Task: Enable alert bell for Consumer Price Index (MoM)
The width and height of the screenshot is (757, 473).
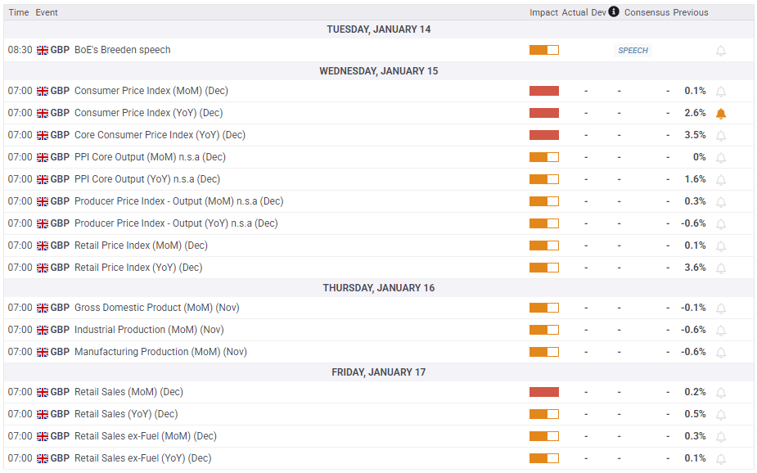Action: pos(721,91)
